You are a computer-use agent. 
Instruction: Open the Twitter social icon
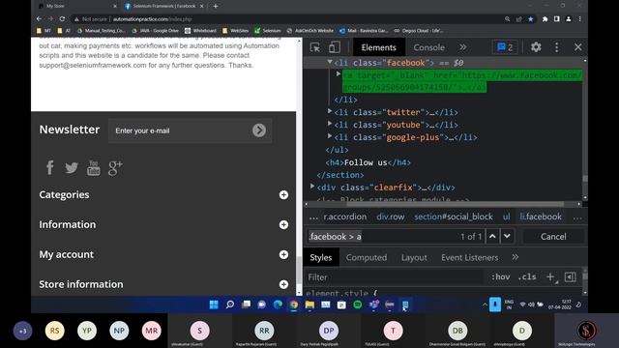(x=72, y=167)
